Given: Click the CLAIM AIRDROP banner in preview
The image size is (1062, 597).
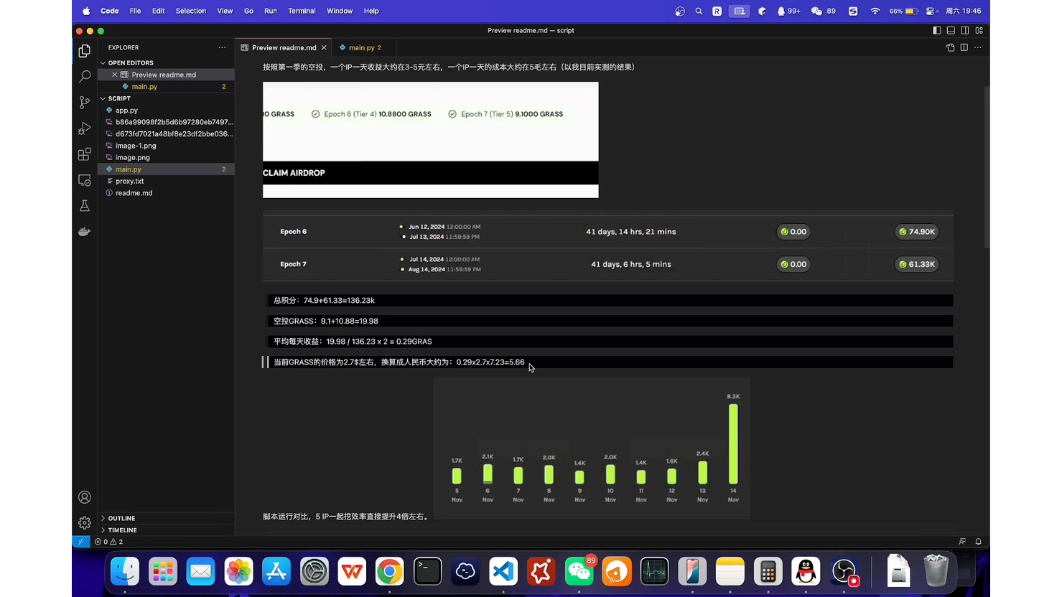Looking at the screenshot, I should click(x=430, y=173).
